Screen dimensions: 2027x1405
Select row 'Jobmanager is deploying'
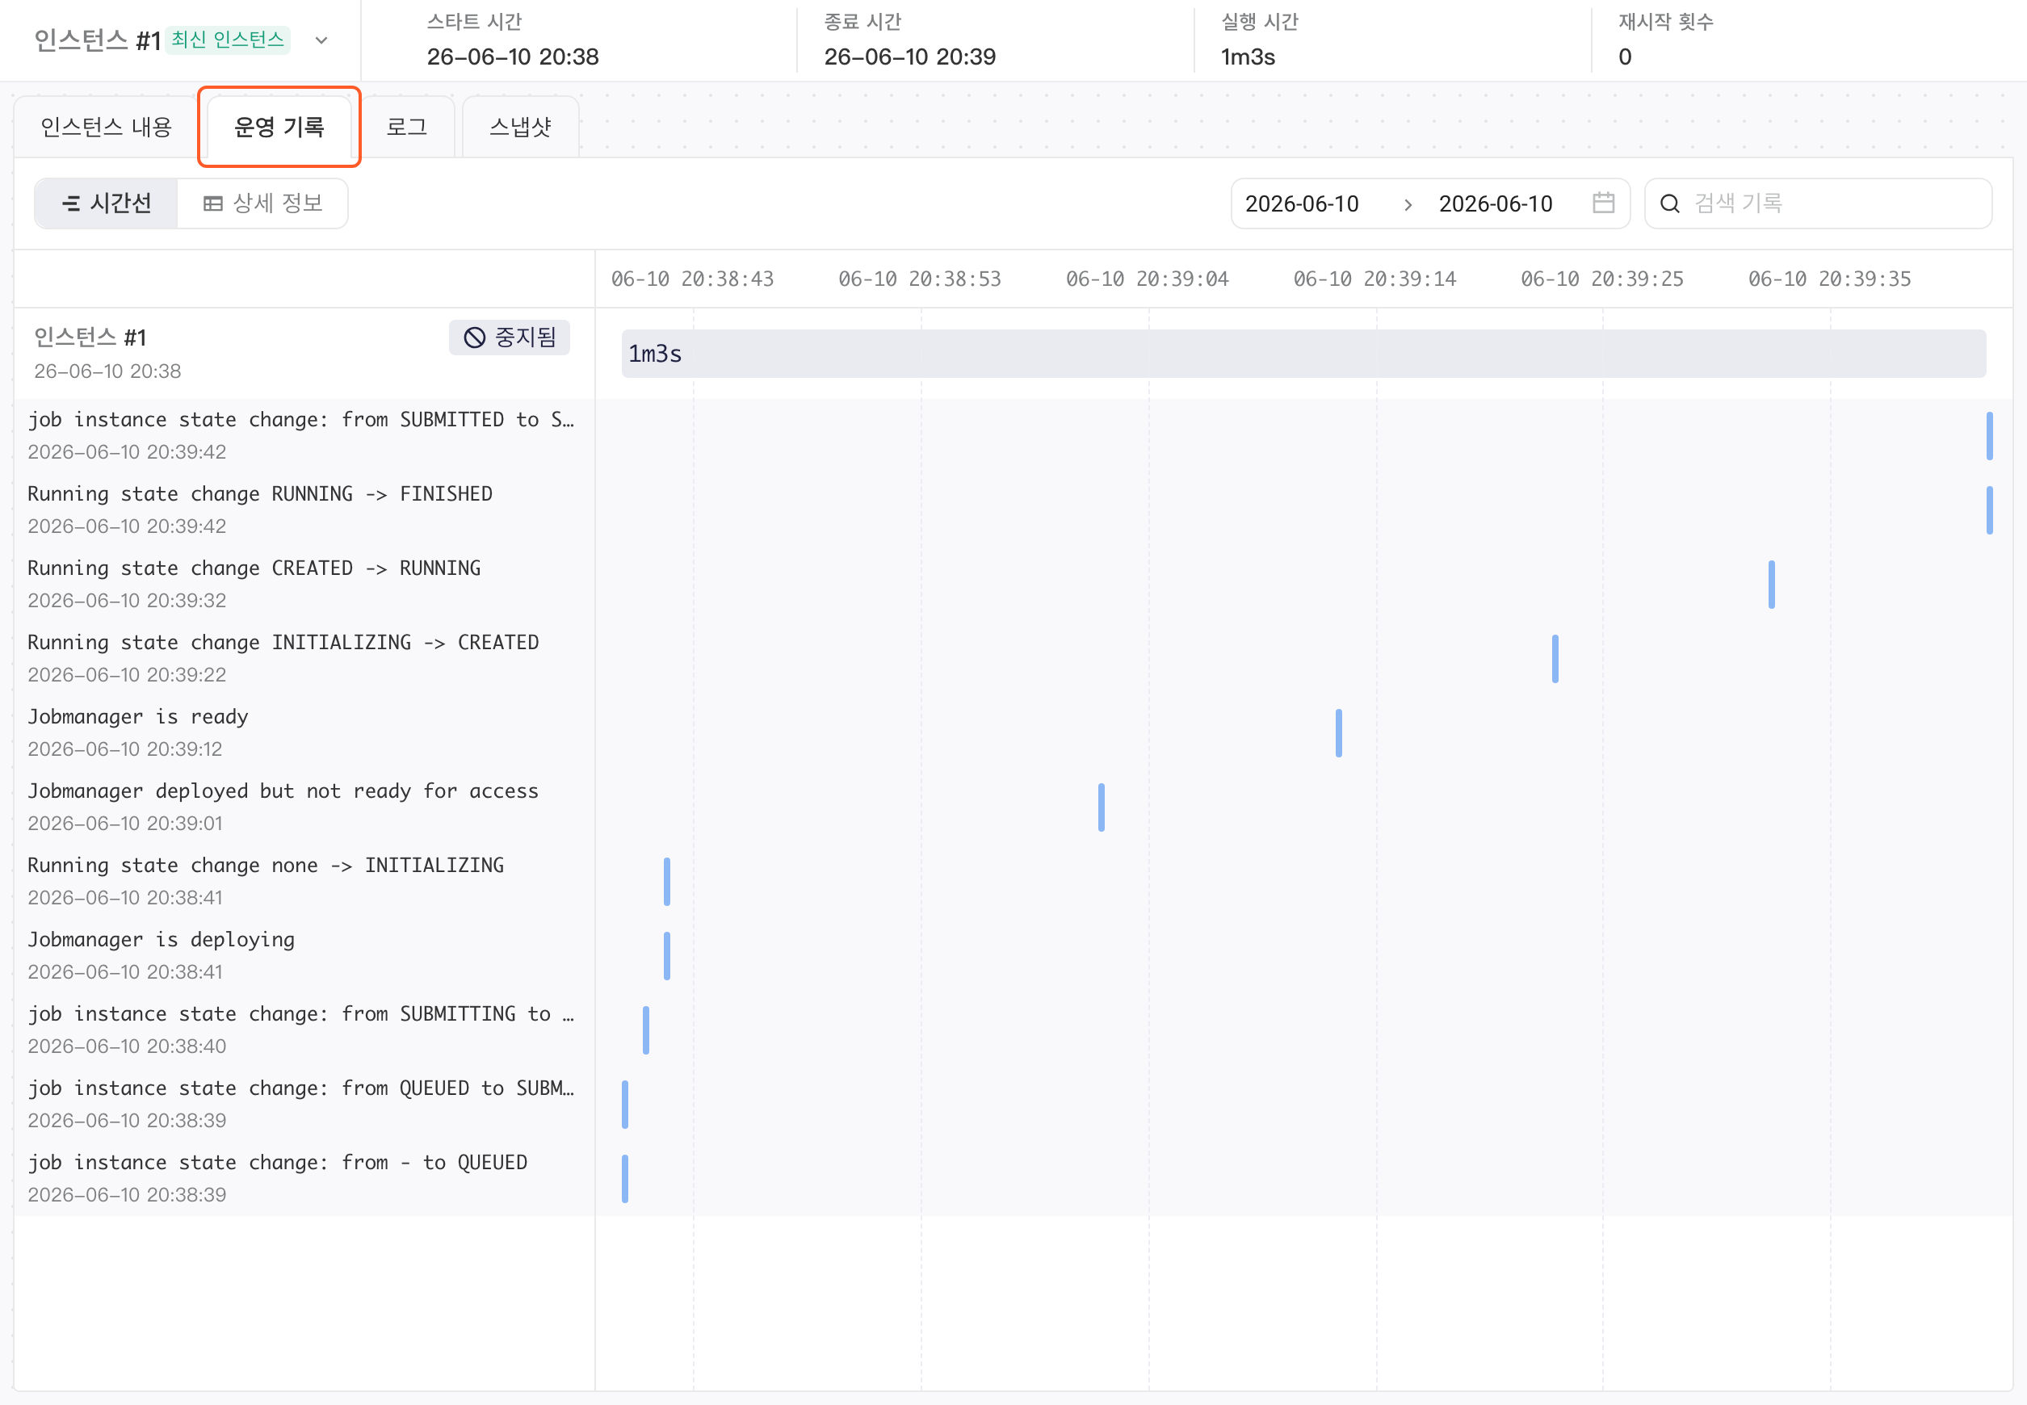point(304,955)
